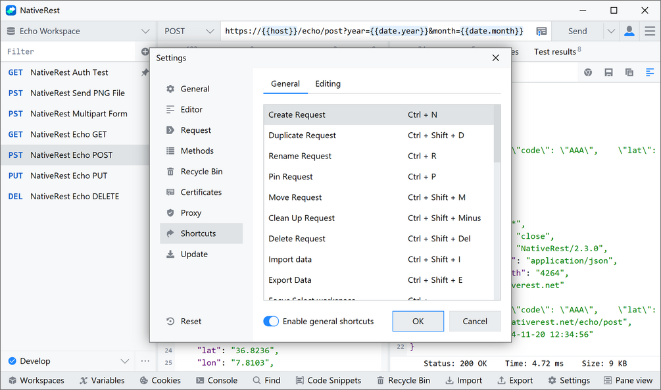Open NativeRest Echo DELETE request
This screenshot has height=390, width=661.
click(x=75, y=197)
